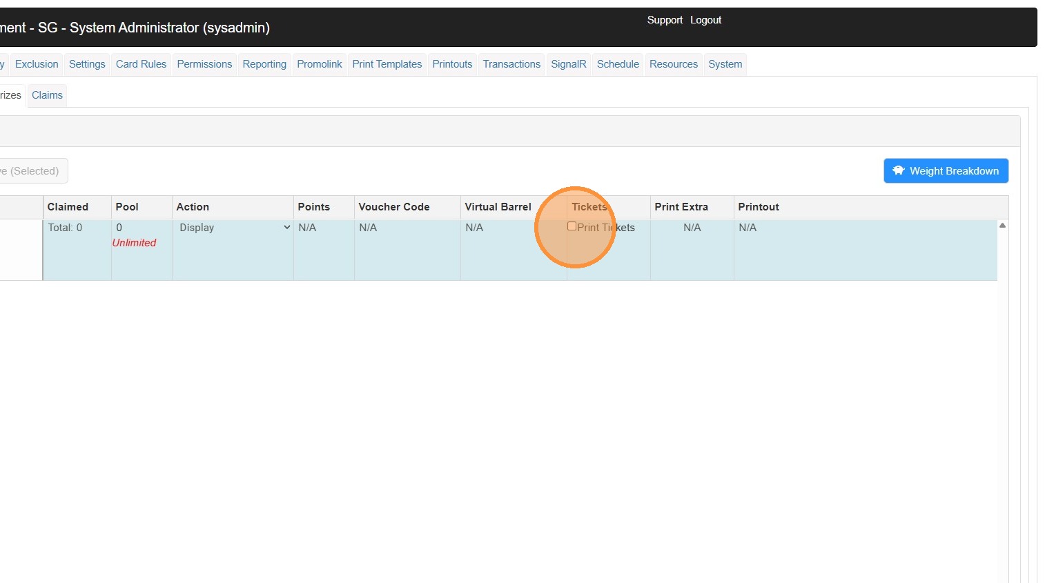Open the Permissions tab
The width and height of the screenshot is (1045, 583).
click(x=204, y=64)
